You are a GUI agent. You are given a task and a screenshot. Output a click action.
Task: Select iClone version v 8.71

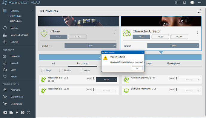59,37
